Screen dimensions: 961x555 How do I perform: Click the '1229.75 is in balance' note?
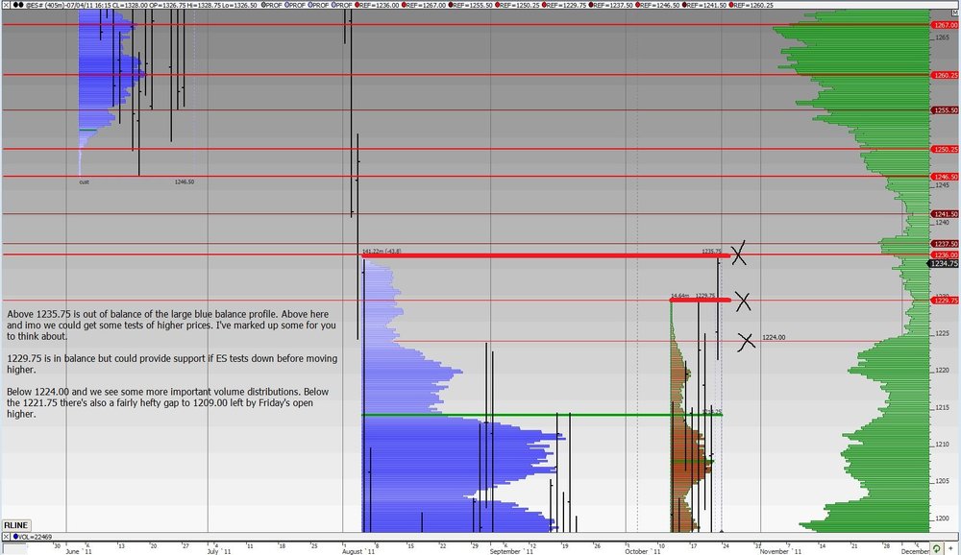pos(172,364)
